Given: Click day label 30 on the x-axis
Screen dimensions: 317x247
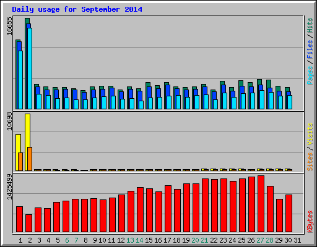Looking at the screenshot, I should click(x=288, y=240).
